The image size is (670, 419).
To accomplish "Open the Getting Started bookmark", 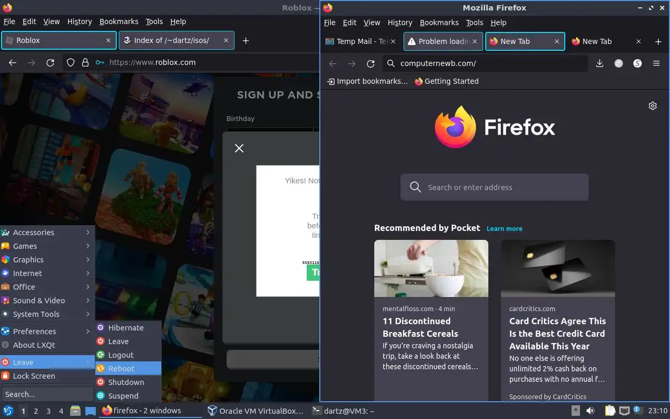I will click(x=446, y=81).
